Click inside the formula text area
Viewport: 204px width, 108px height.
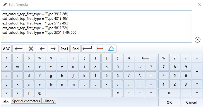tap(96, 26)
